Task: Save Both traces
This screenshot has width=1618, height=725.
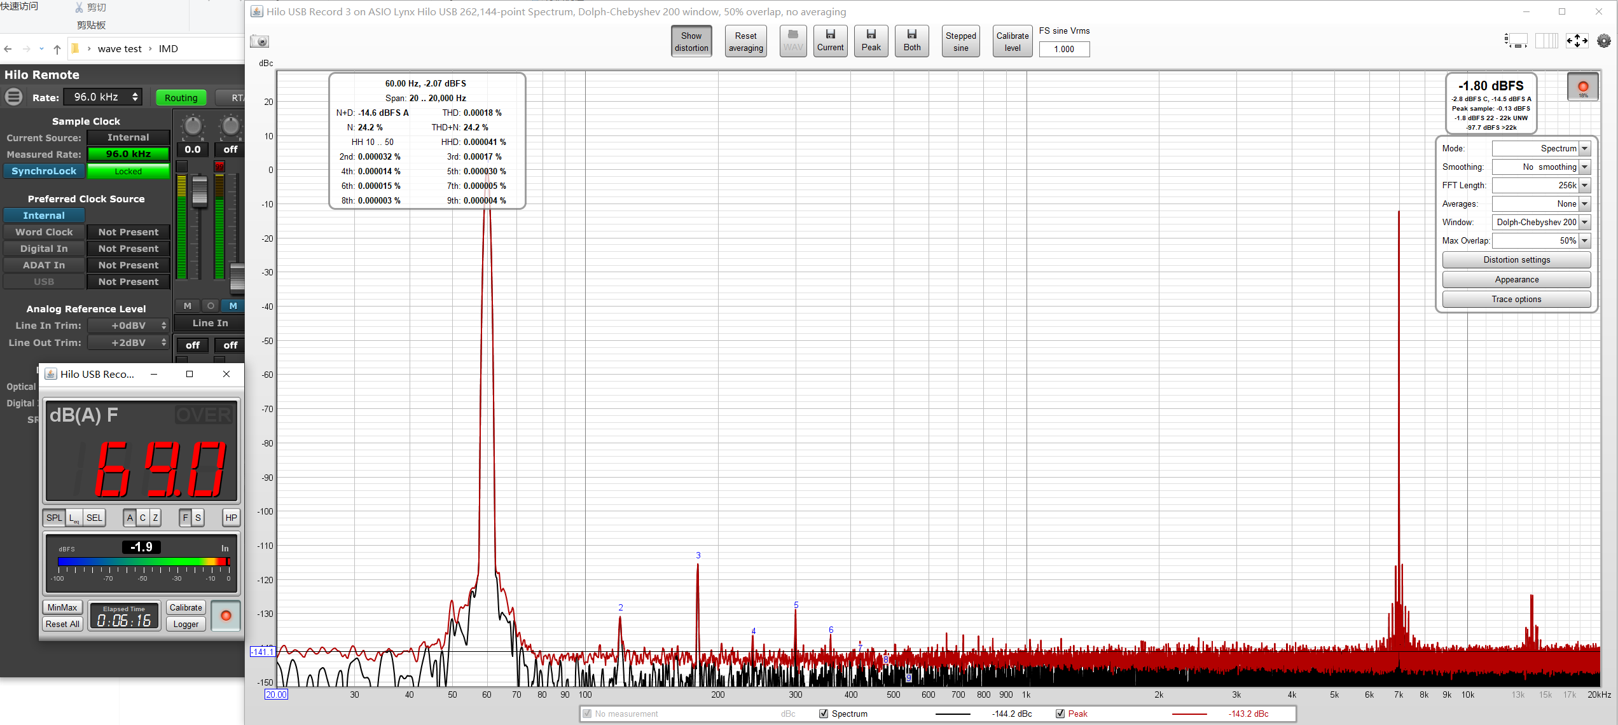Action: 911,41
